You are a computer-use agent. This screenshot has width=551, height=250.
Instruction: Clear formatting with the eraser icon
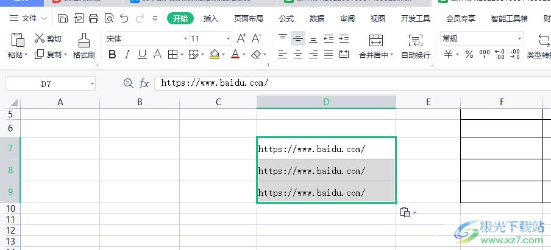coord(257,54)
